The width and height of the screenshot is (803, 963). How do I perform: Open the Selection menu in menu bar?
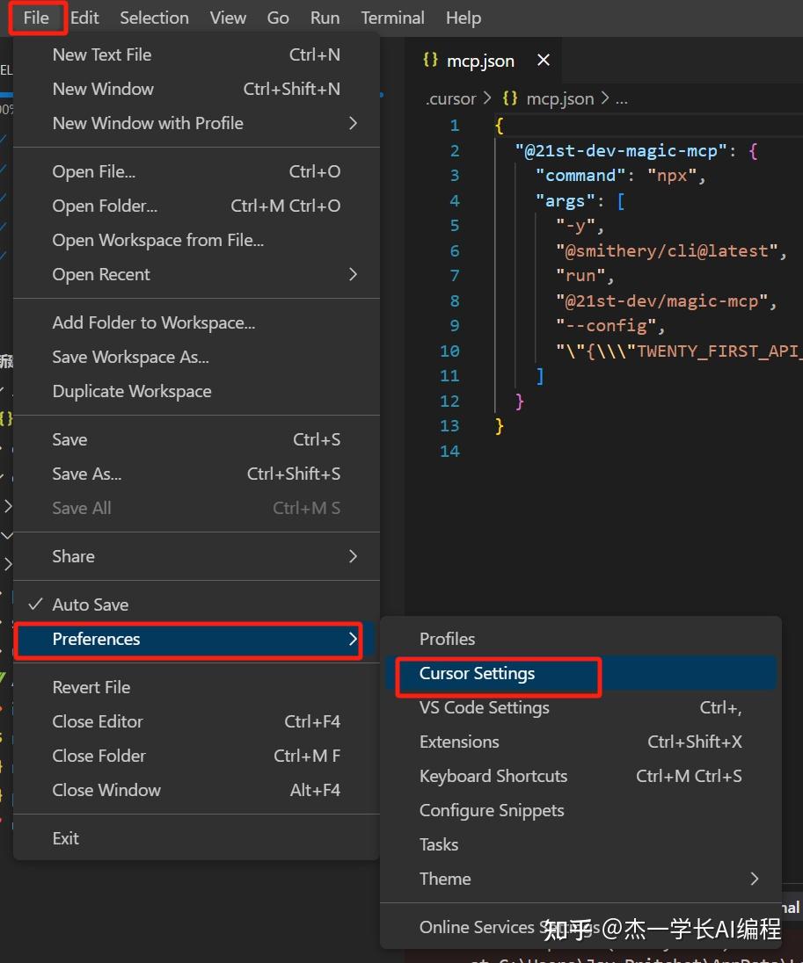[154, 18]
